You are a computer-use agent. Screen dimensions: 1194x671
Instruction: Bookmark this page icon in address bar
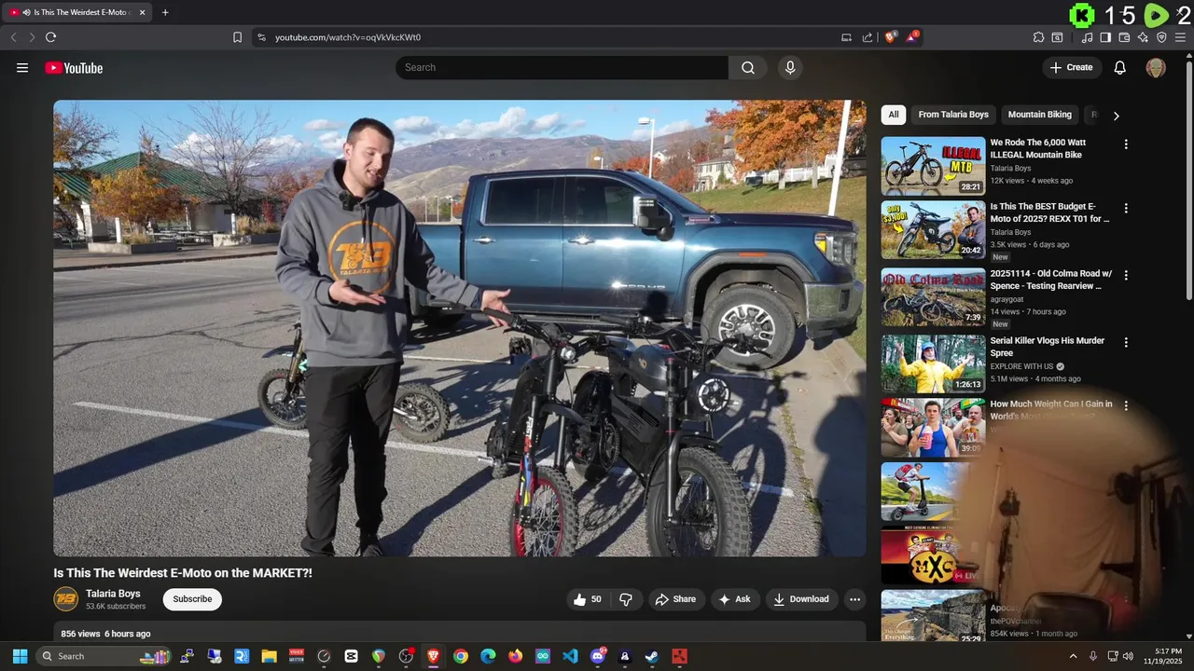coord(237,37)
